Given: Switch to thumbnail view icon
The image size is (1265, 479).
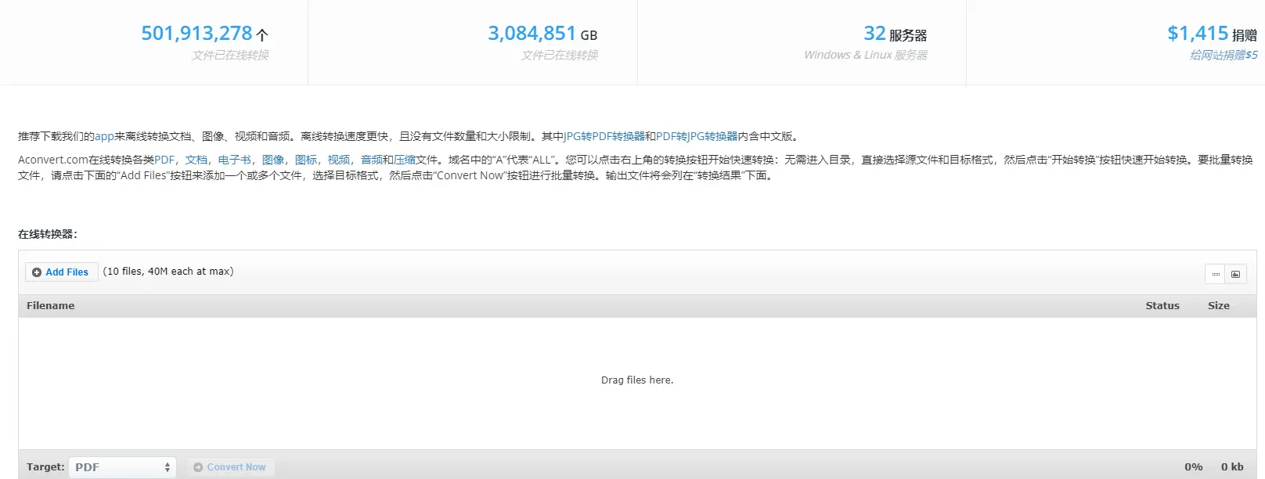Looking at the screenshot, I should click(1235, 274).
